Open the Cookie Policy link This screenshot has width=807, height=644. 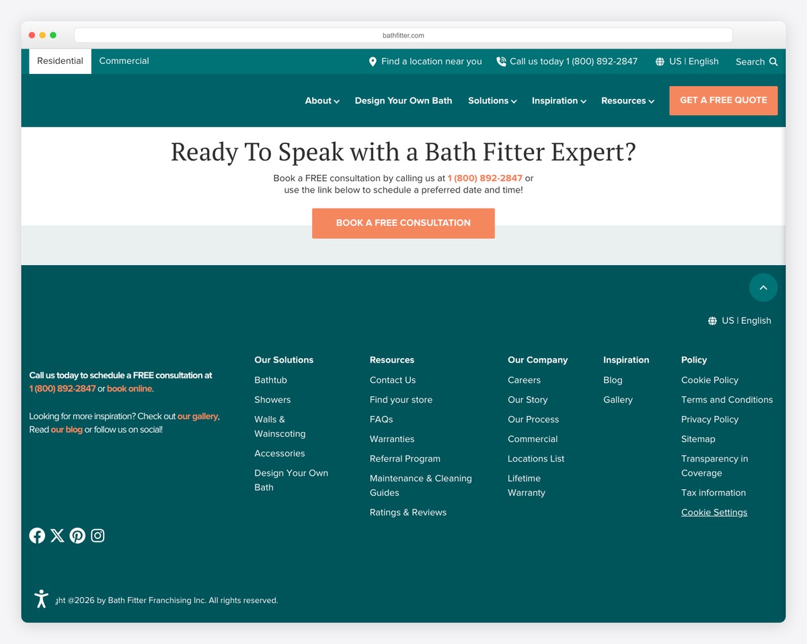click(x=709, y=380)
